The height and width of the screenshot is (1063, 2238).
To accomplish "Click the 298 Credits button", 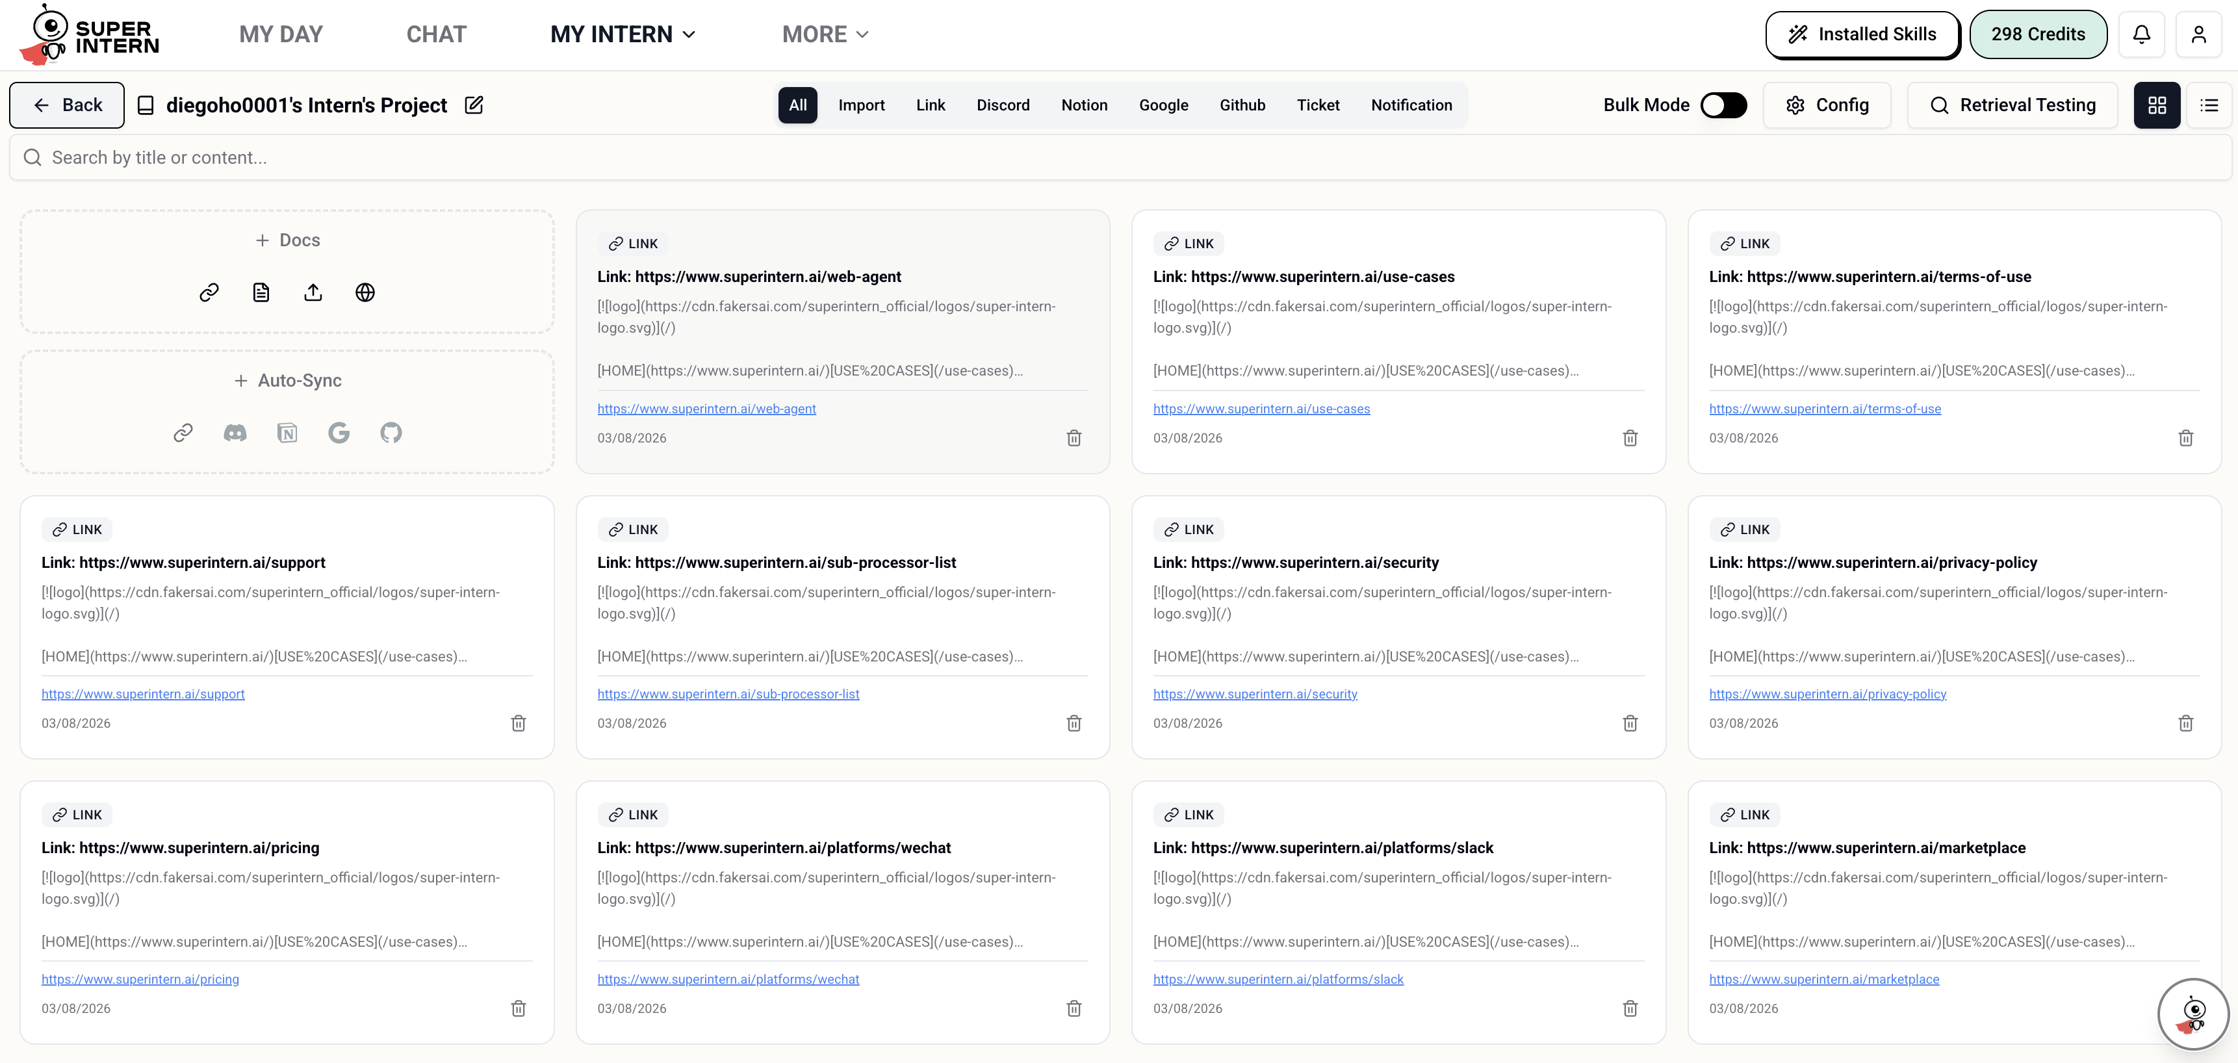I will [2038, 34].
